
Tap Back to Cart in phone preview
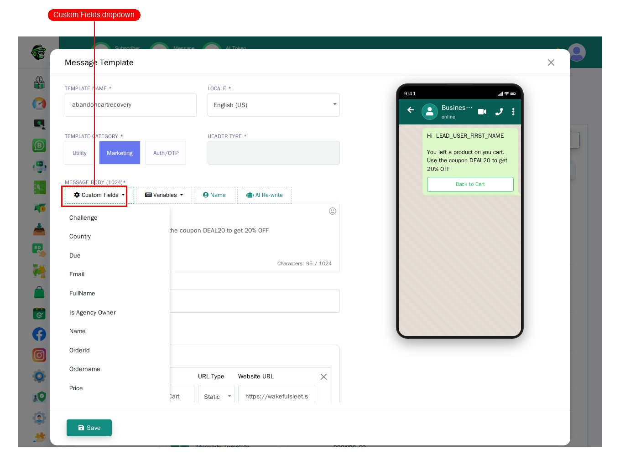[x=470, y=184]
